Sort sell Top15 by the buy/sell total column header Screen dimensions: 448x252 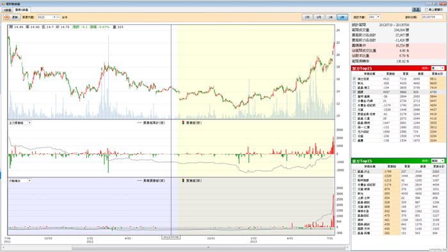coord(438,167)
